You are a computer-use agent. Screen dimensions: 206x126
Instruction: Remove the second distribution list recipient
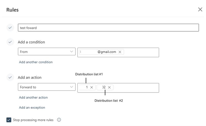click(109, 87)
